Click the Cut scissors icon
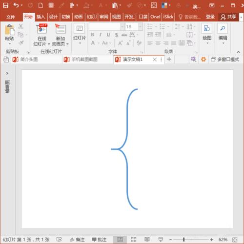This screenshot has width=244, height=244. pyautogui.click(x=20, y=26)
